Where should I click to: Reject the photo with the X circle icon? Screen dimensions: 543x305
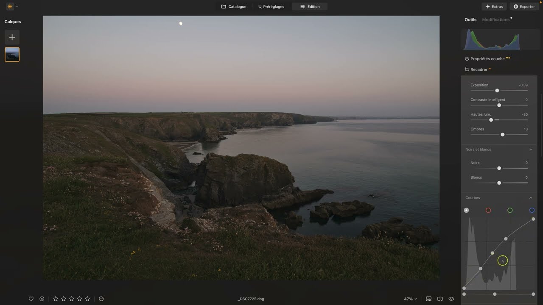click(x=42, y=299)
